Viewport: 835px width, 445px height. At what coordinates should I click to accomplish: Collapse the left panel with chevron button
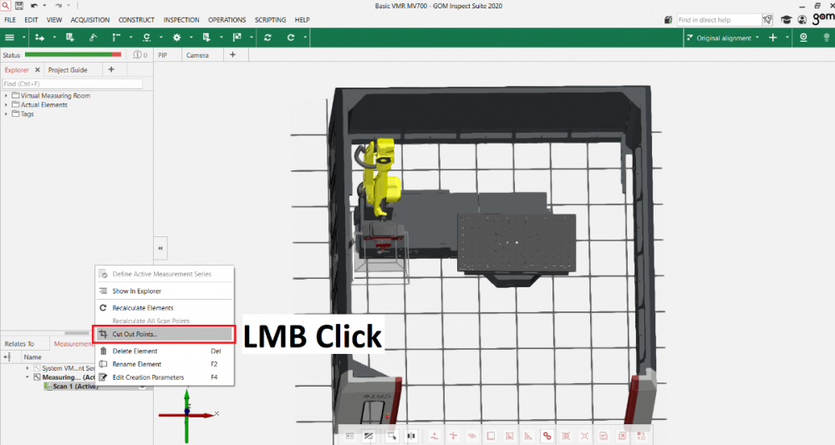pos(160,248)
